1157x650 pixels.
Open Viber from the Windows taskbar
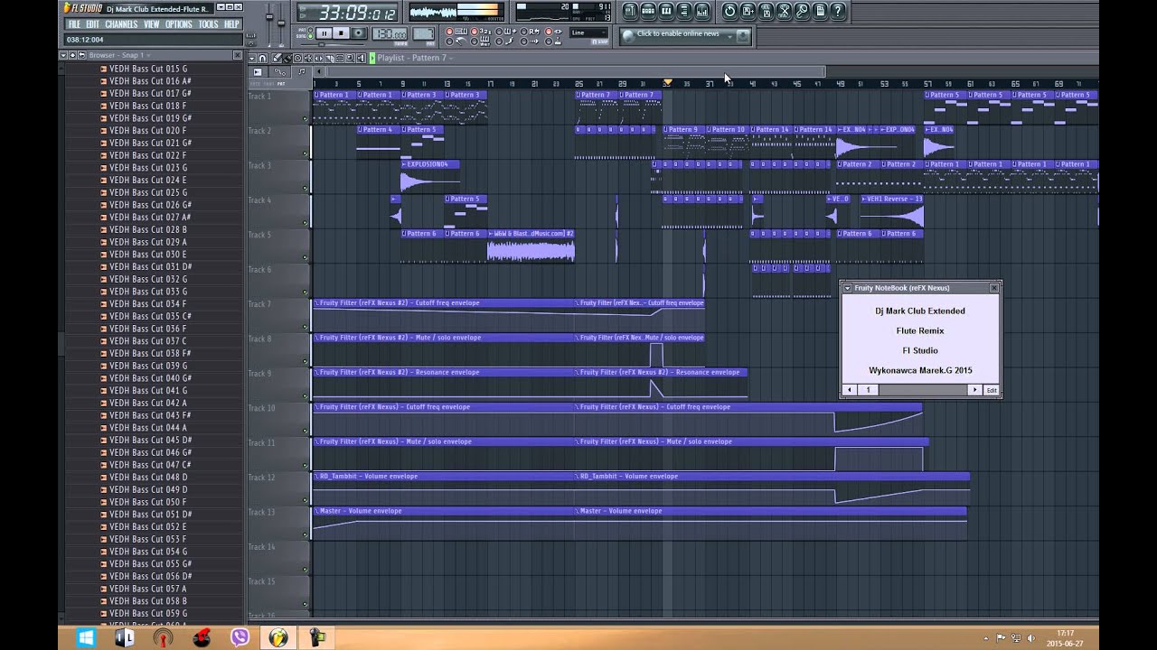pyautogui.click(x=240, y=638)
